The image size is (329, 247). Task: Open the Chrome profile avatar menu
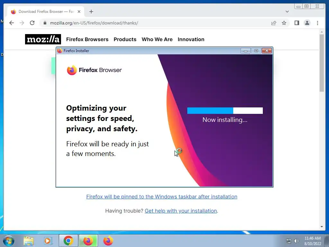(x=307, y=23)
